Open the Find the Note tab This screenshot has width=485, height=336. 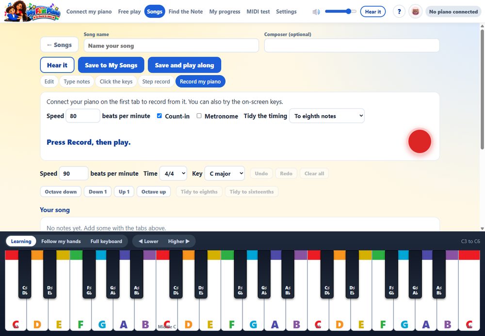[x=186, y=12]
